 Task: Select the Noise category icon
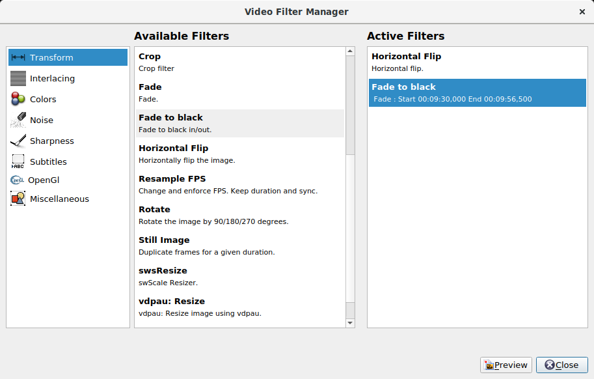(x=18, y=120)
